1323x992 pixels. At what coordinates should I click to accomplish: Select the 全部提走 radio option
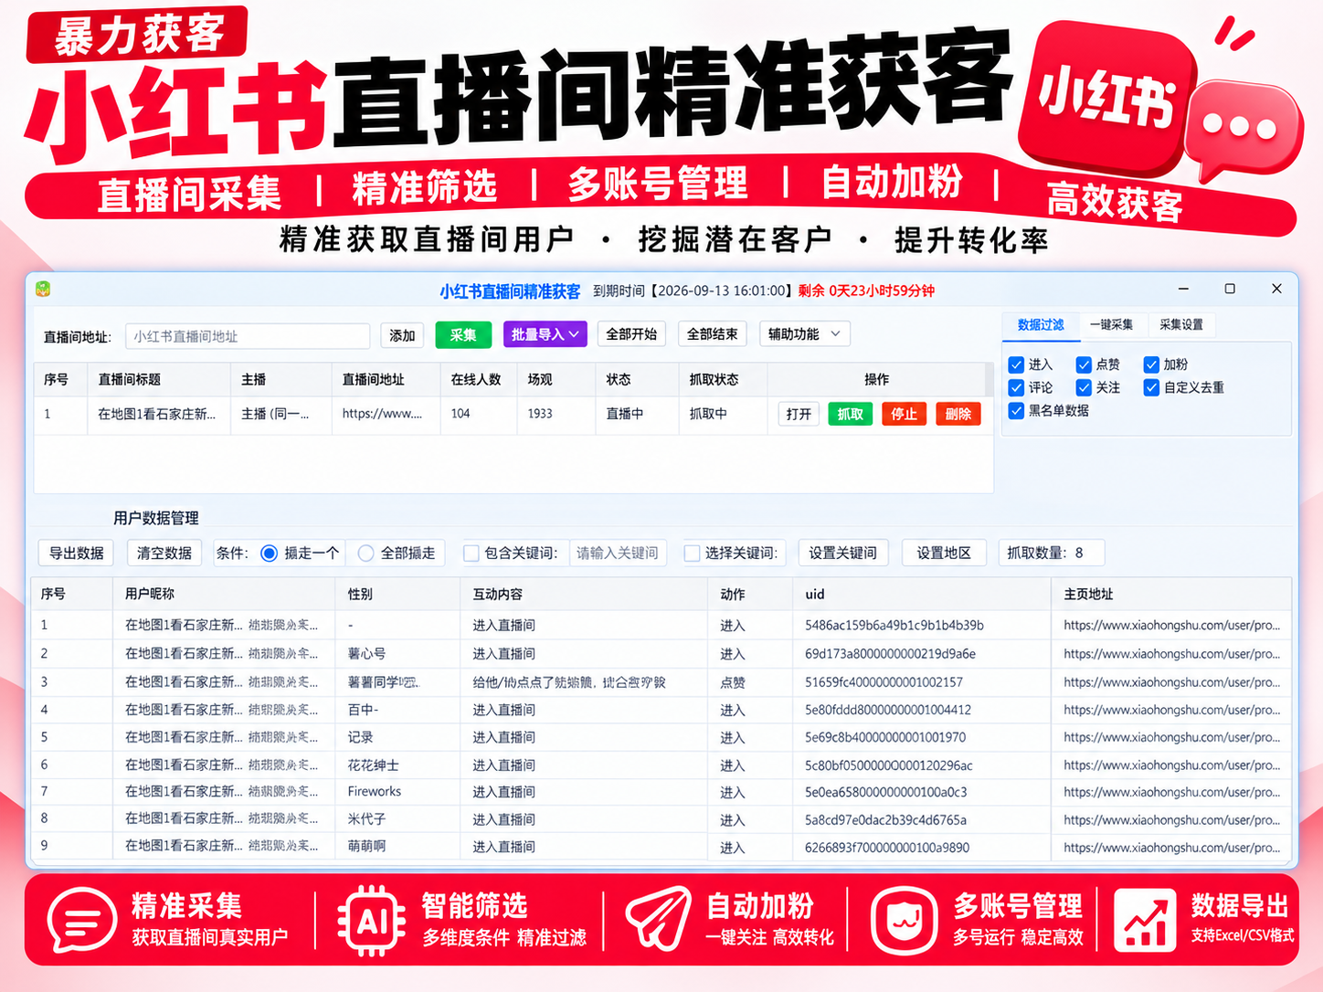coord(365,553)
